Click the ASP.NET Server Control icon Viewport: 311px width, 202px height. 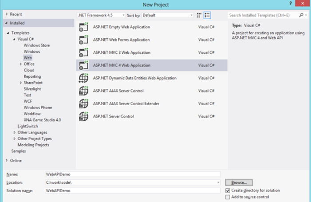[x=83, y=116]
